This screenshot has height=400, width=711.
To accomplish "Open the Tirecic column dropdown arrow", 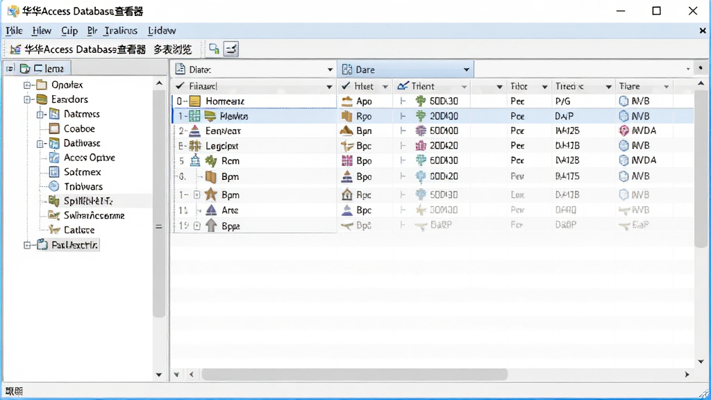I will (608, 87).
